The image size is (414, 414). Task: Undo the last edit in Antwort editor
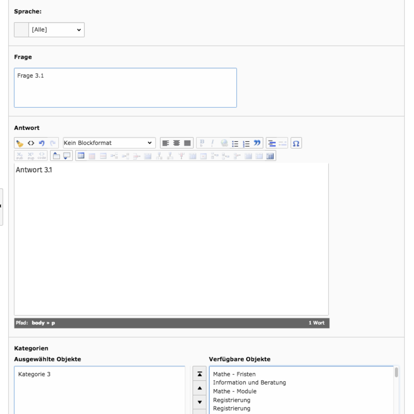pos(42,143)
